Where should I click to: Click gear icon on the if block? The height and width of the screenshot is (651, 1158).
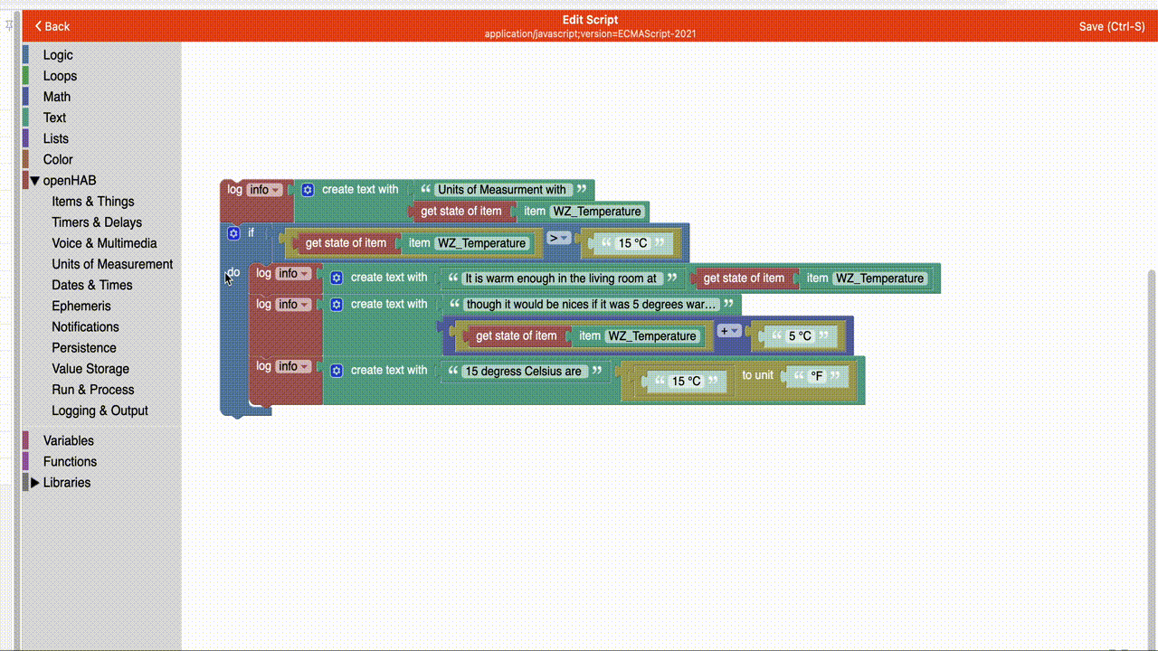pos(233,233)
